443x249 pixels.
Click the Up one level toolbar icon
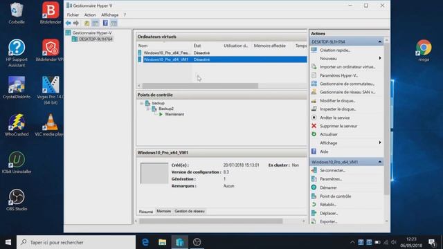tap(87, 23)
